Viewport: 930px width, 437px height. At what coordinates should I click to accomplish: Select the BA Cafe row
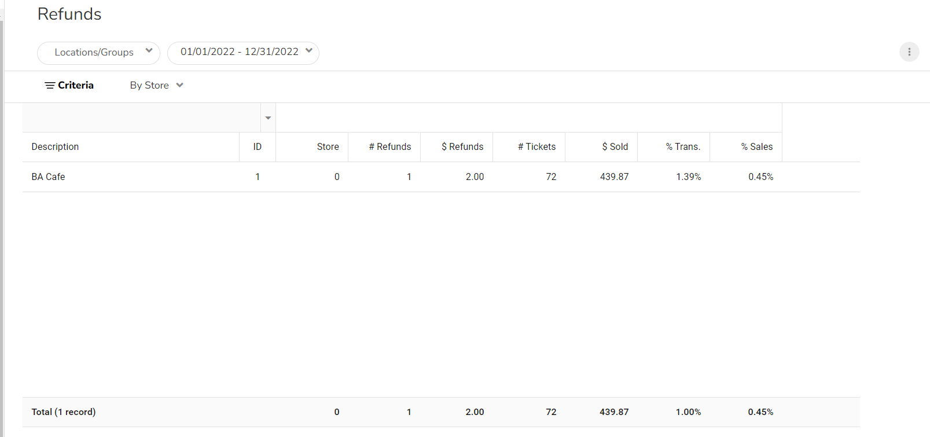[49, 177]
